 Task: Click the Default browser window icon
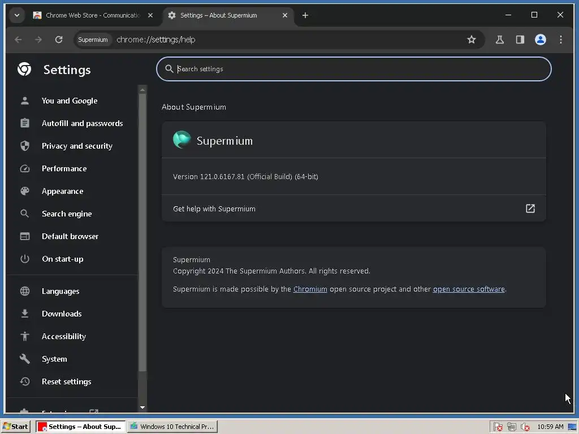point(25,236)
